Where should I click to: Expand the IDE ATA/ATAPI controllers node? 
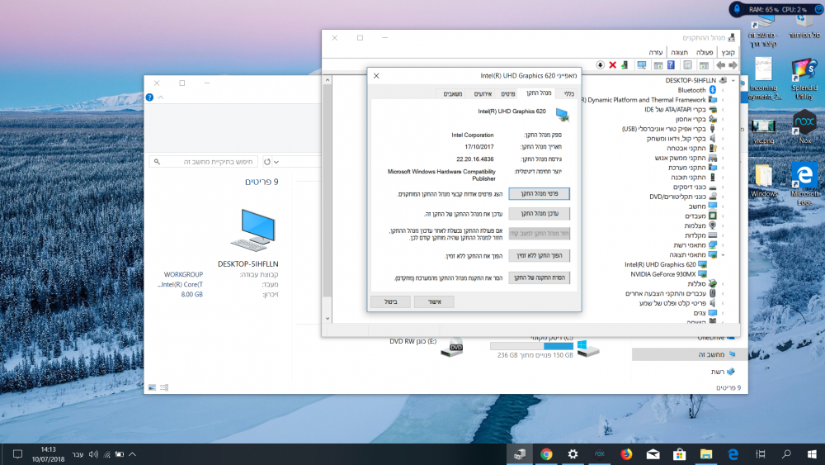pyautogui.click(x=723, y=110)
